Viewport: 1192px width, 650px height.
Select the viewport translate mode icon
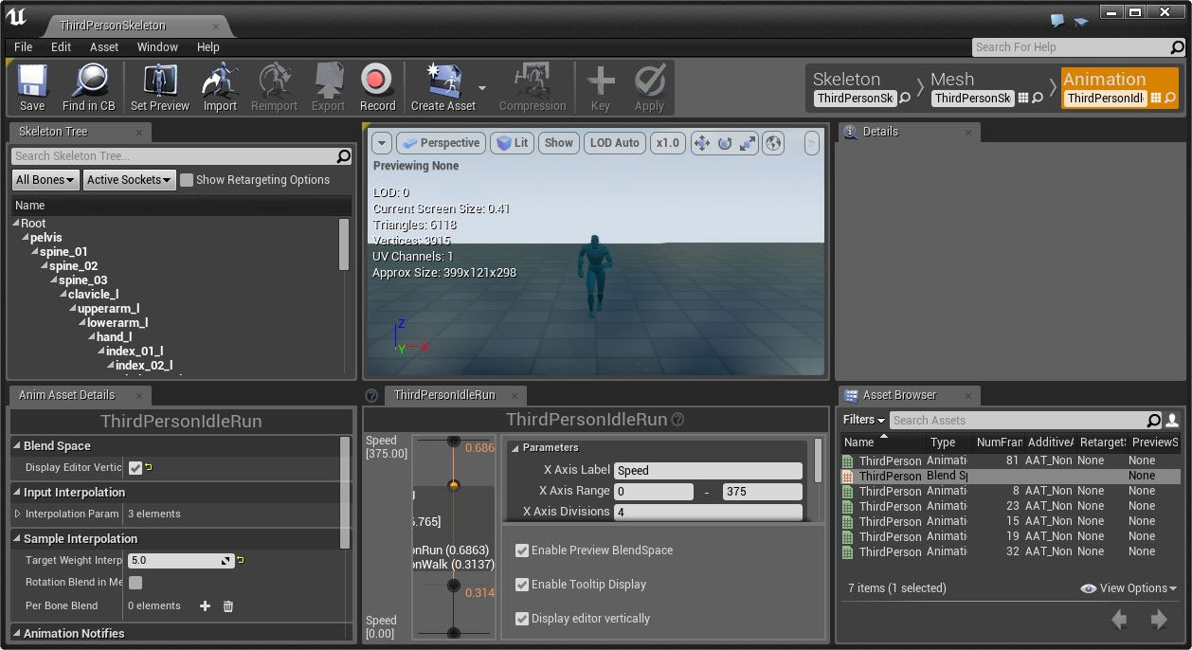(x=702, y=143)
